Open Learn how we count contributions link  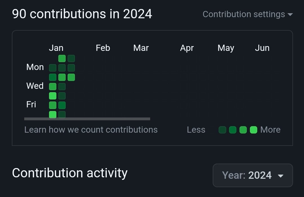coord(91,130)
